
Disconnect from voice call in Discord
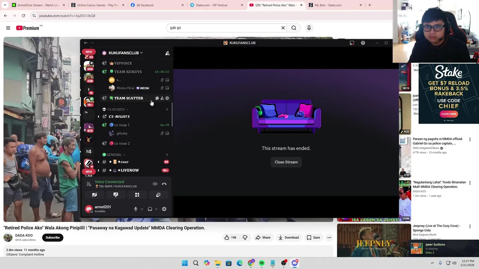164,184
